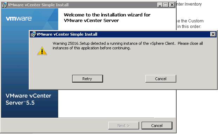Click the grayed-out Next > button
Screen dimensions: 218x134
(x=124, y=126)
